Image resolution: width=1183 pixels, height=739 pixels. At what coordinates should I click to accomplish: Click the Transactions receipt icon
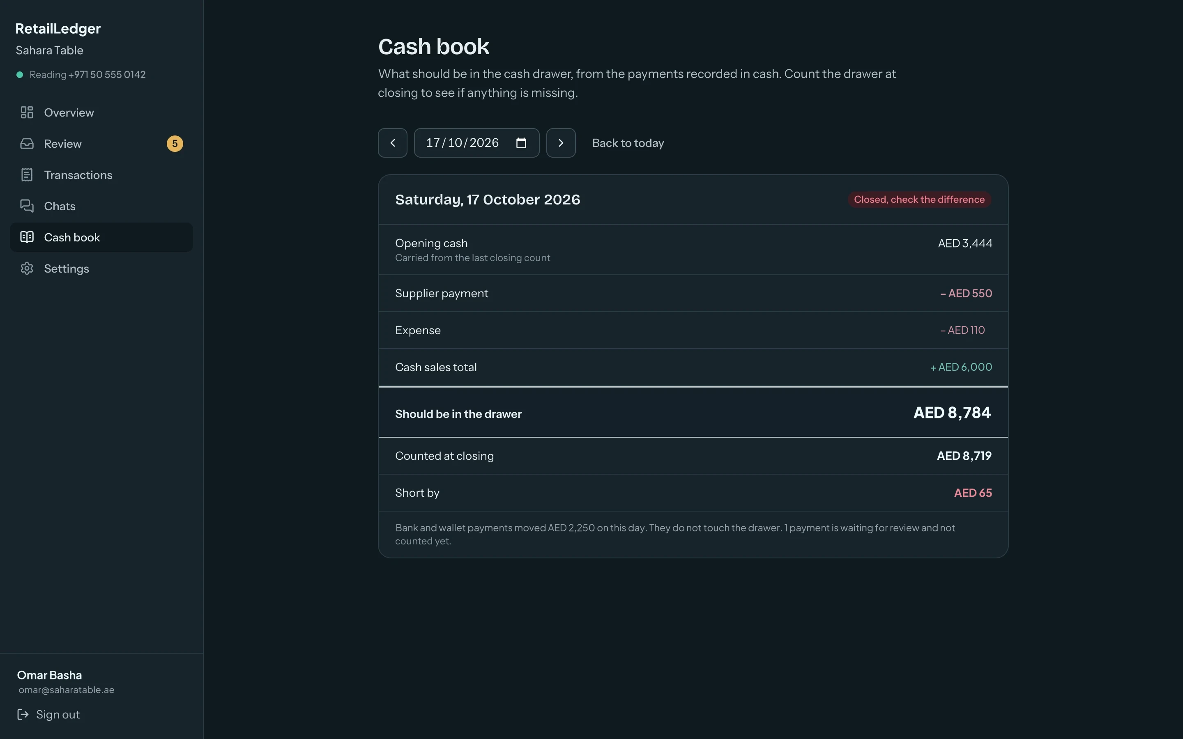coord(27,175)
